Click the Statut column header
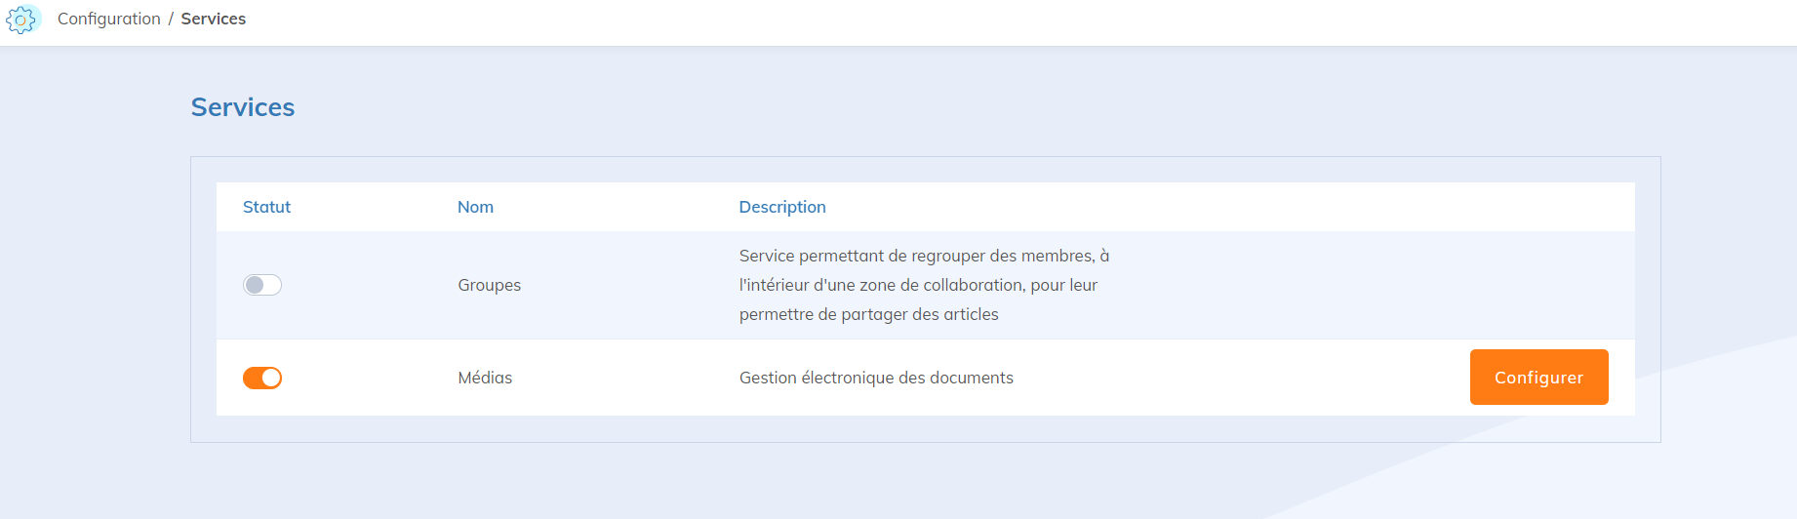Viewport: 1797px width, 519px height. [x=266, y=207]
